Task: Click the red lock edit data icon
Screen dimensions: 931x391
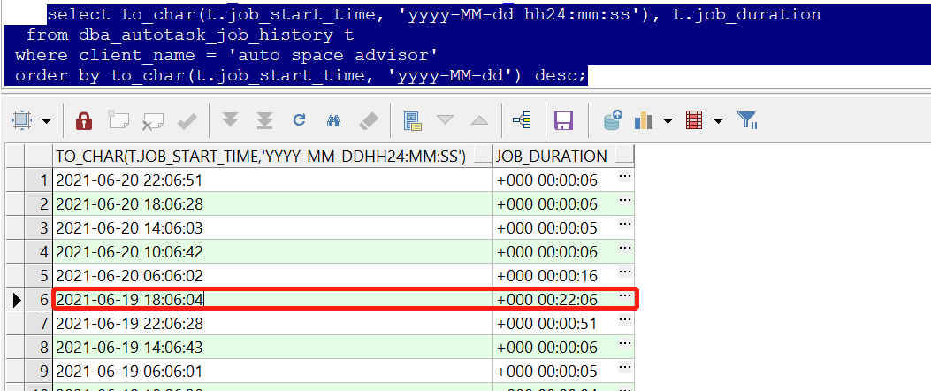Action: point(84,120)
